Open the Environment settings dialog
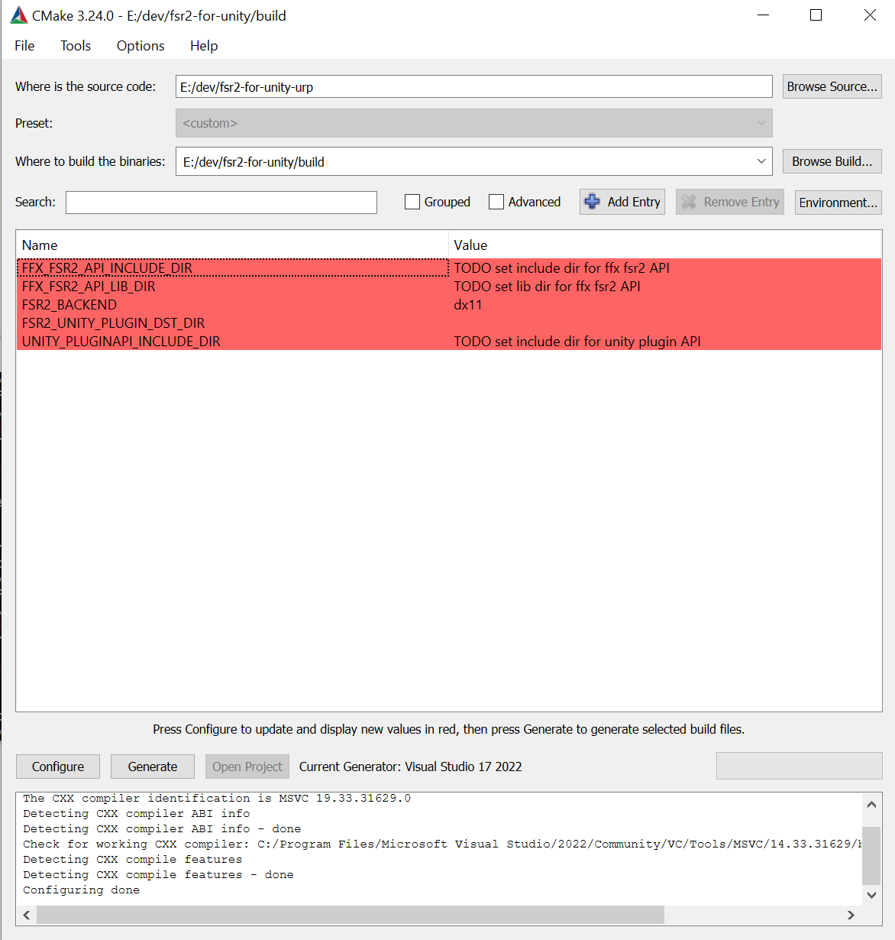 [838, 203]
